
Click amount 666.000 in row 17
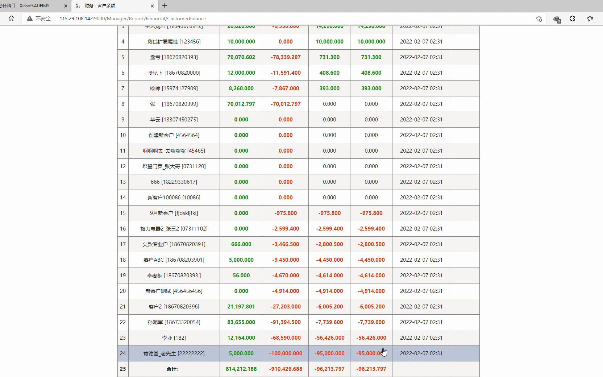coord(241,244)
